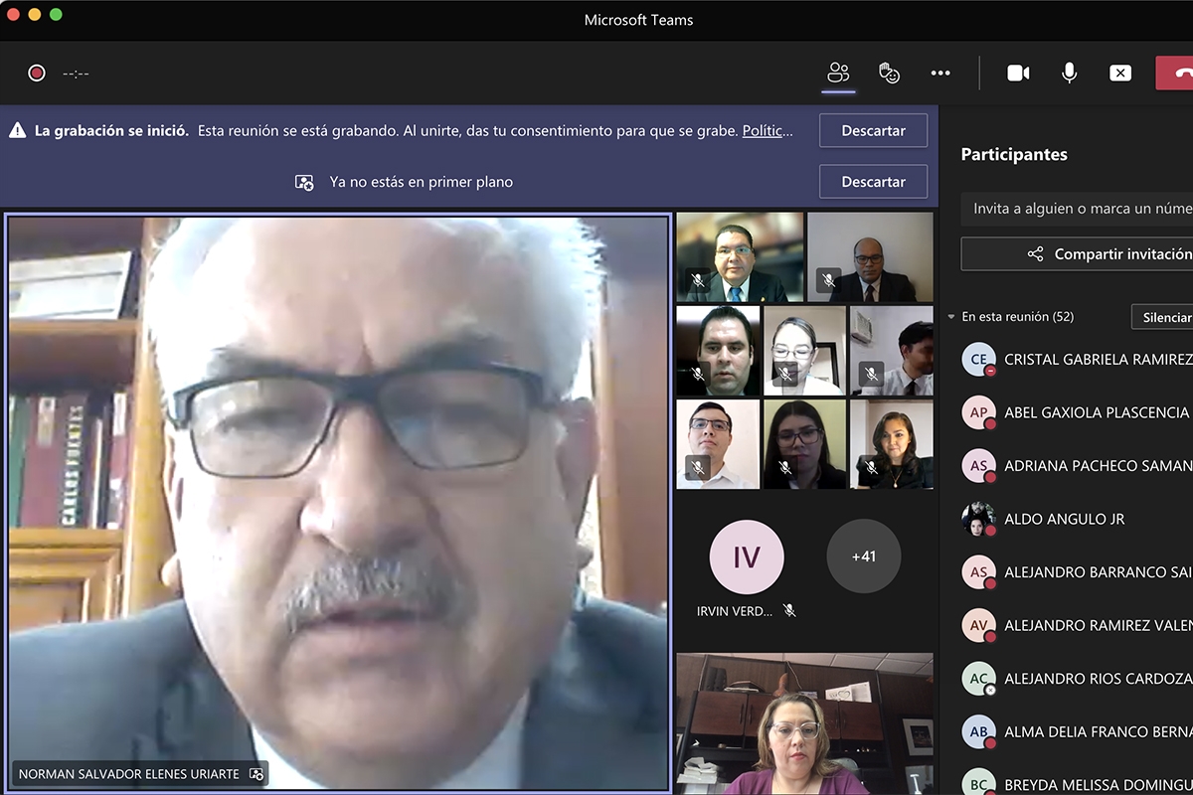Select participant Cristal Gabriela Ramirez
Image resolution: width=1193 pixels, height=795 pixels.
[x=1077, y=359]
